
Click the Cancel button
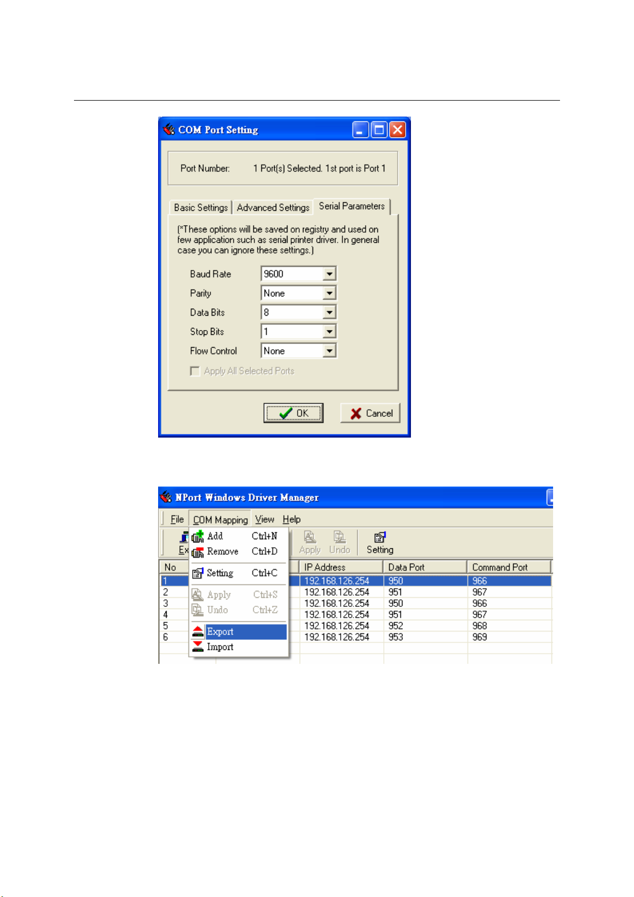(x=370, y=413)
